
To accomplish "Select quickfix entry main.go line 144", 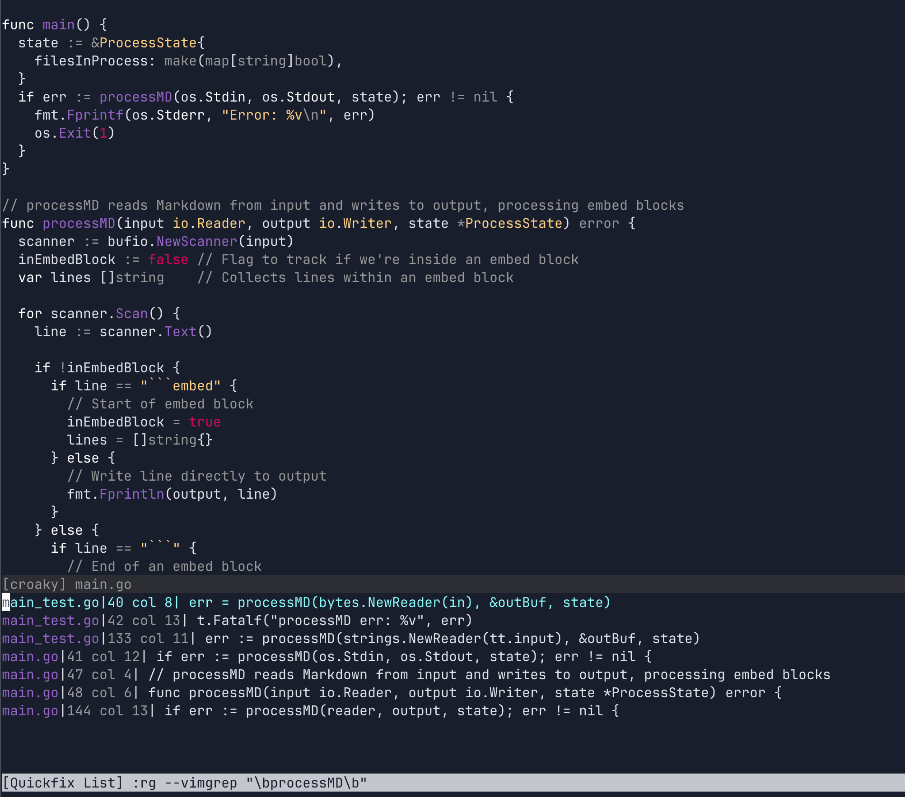I will point(311,711).
